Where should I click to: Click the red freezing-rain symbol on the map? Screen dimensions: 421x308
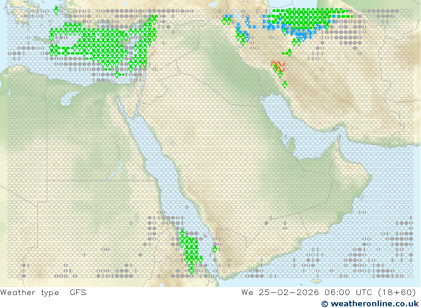(x=278, y=66)
